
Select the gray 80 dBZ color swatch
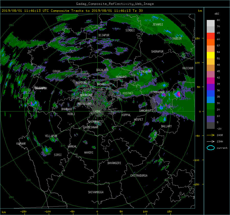point(211,23)
